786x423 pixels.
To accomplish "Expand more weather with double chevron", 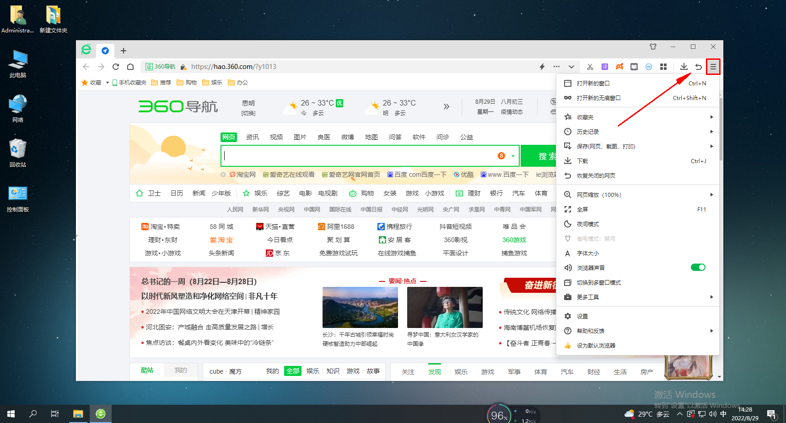I will tap(446, 106).
